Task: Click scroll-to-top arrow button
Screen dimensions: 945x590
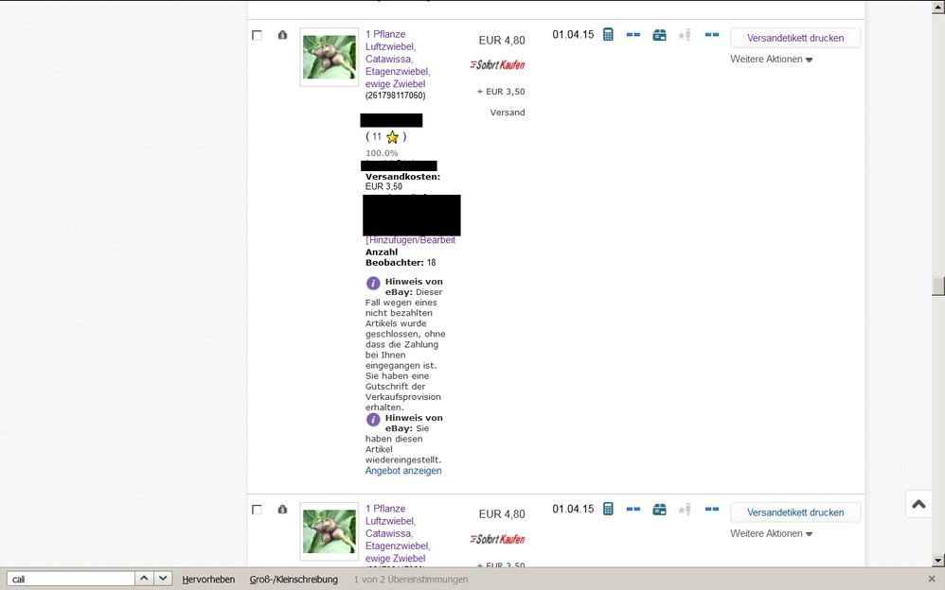Action: click(918, 504)
